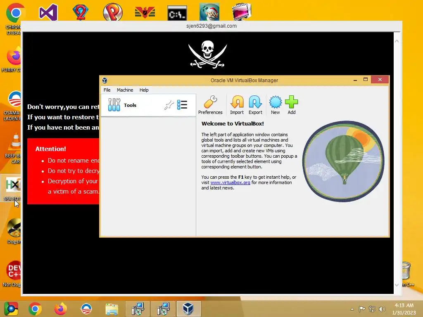Click the 'Welcome to VirtualBox!' heading
Viewport: 423px width, 317px height.
pyautogui.click(x=233, y=124)
